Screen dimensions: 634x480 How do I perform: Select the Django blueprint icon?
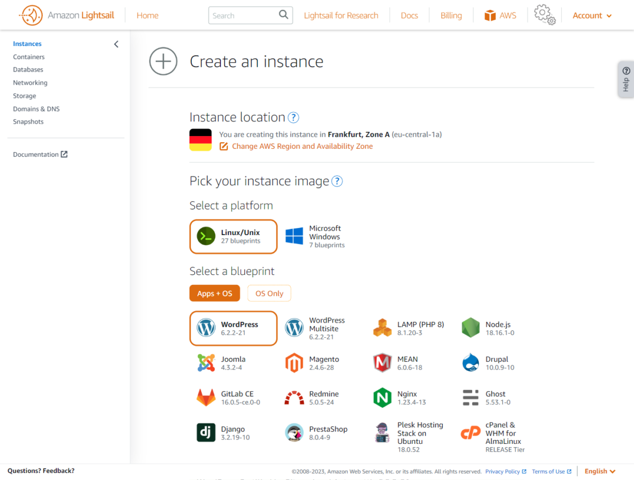pos(206,432)
